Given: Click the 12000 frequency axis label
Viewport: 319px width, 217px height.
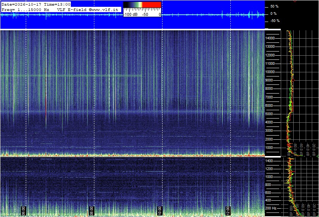Looking at the screenshot, I should [270, 55].
